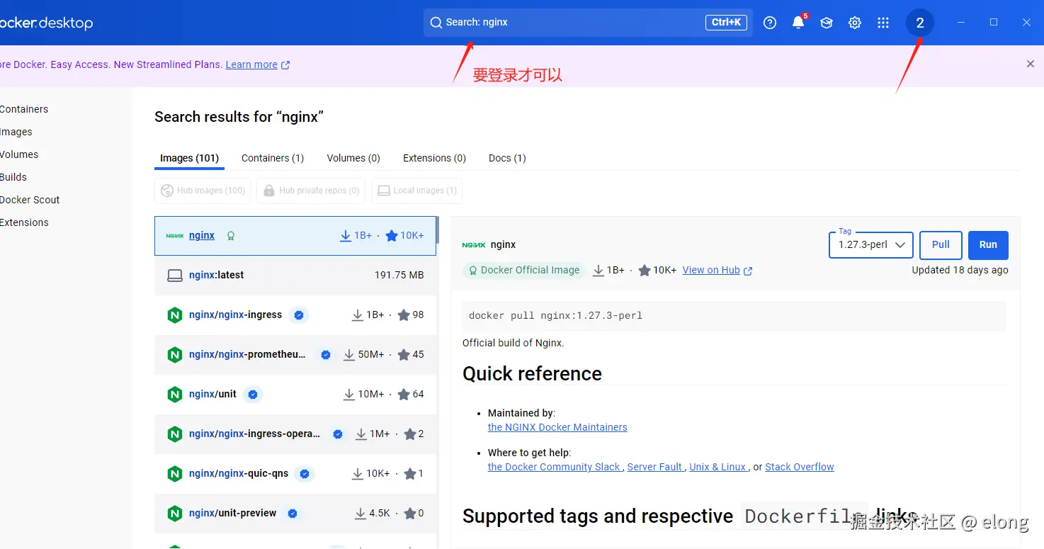
Task: Click the nginx/nginx-ingress N logo
Action: click(175, 315)
